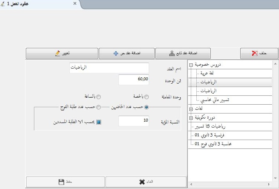Hit the red X icon on حذف
This screenshot has height=189, width=279.
[x=255, y=53]
